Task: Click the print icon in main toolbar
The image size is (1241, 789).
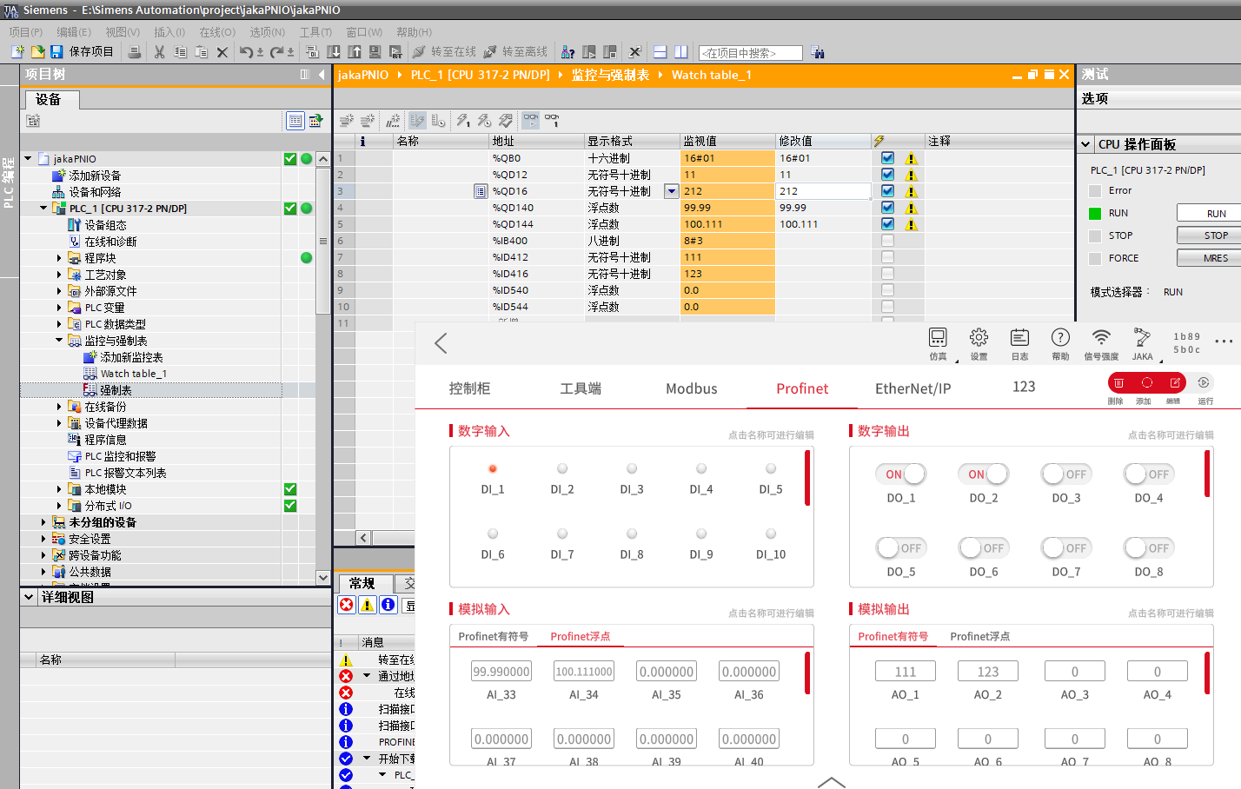Action: [135, 52]
